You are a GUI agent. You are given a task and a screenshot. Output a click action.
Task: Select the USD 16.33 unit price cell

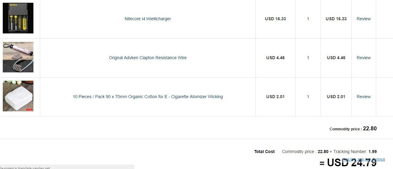(x=275, y=19)
